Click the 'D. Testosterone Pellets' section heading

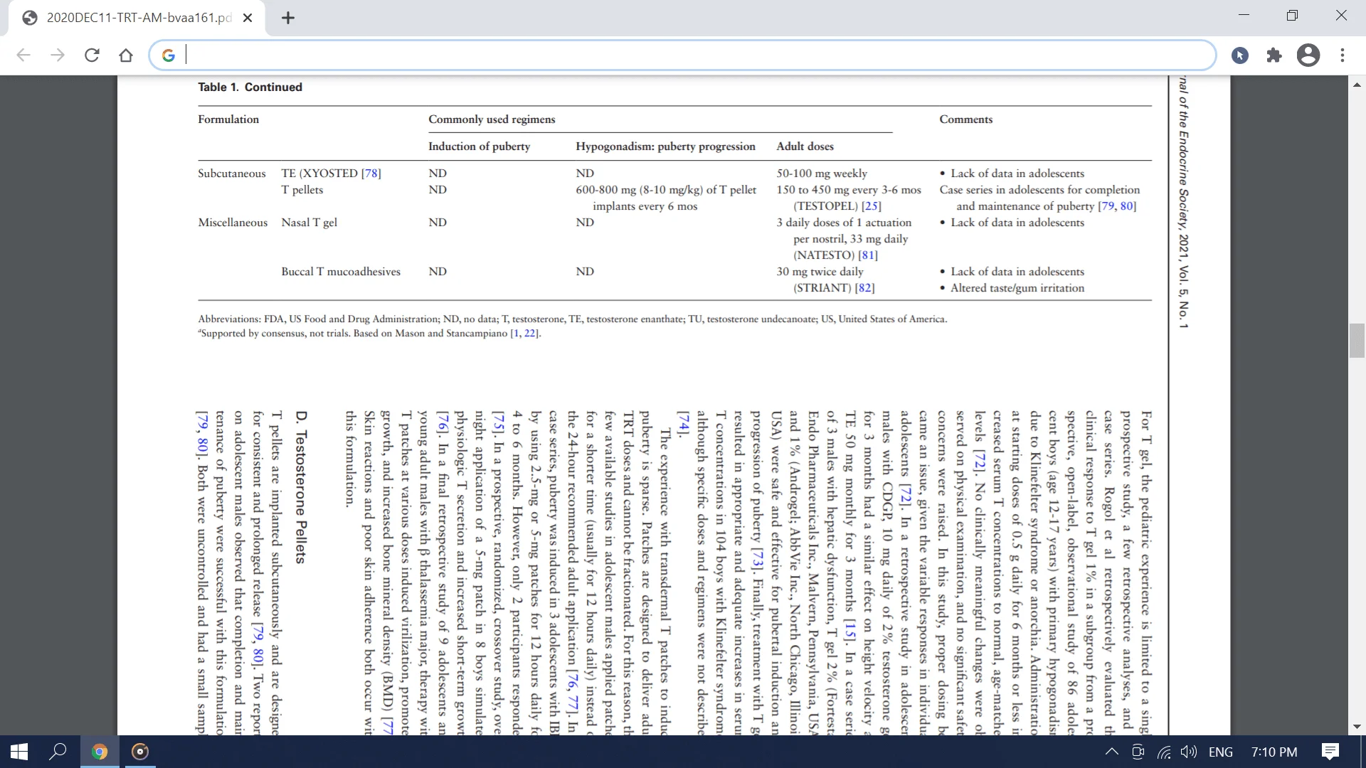[301, 487]
